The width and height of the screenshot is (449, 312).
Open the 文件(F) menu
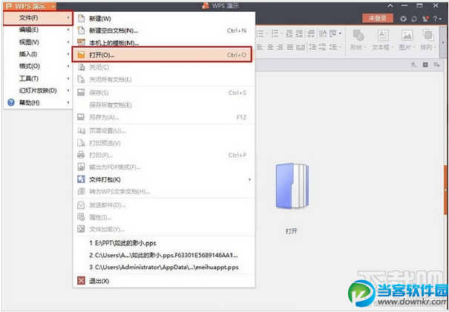click(38, 18)
